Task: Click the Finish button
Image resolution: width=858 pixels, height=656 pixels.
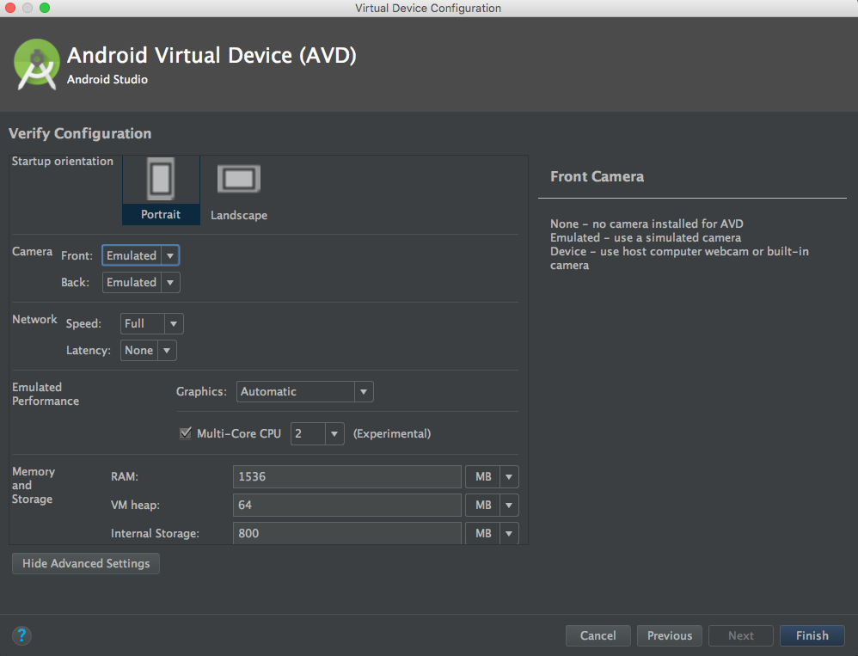Action: point(812,635)
